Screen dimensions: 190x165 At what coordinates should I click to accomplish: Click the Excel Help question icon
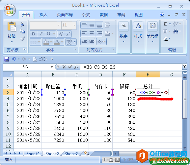(x=162, y=15)
